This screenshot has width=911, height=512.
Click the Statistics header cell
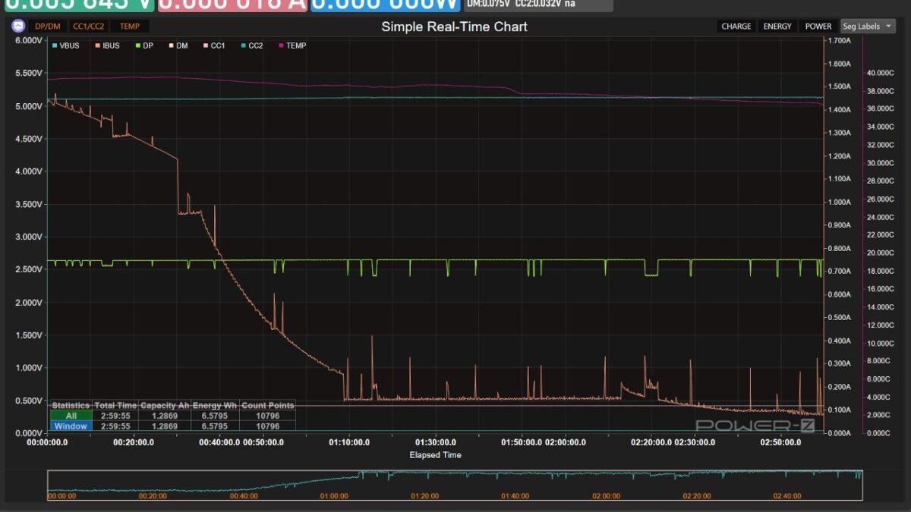(x=71, y=406)
